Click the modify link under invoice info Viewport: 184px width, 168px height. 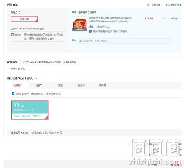pyautogui.click(x=22, y=69)
